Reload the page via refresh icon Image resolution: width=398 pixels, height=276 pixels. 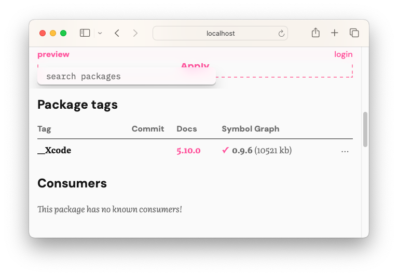pyautogui.click(x=281, y=33)
